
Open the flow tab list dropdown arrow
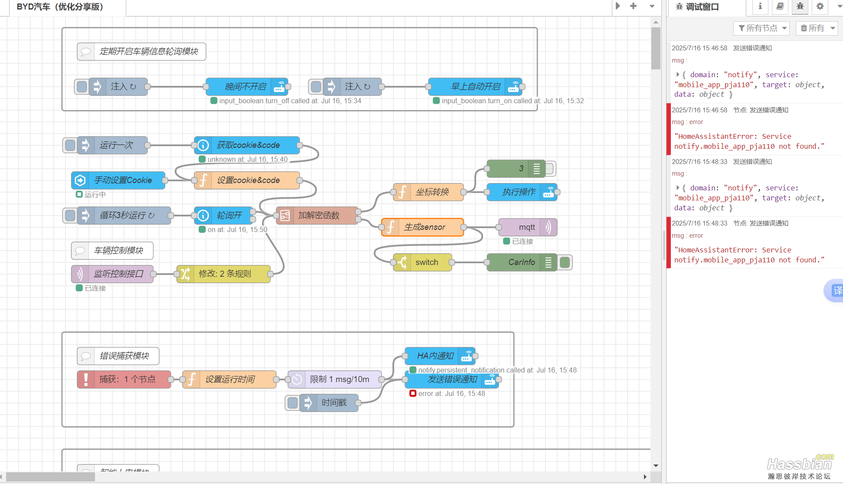tap(652, 6)
